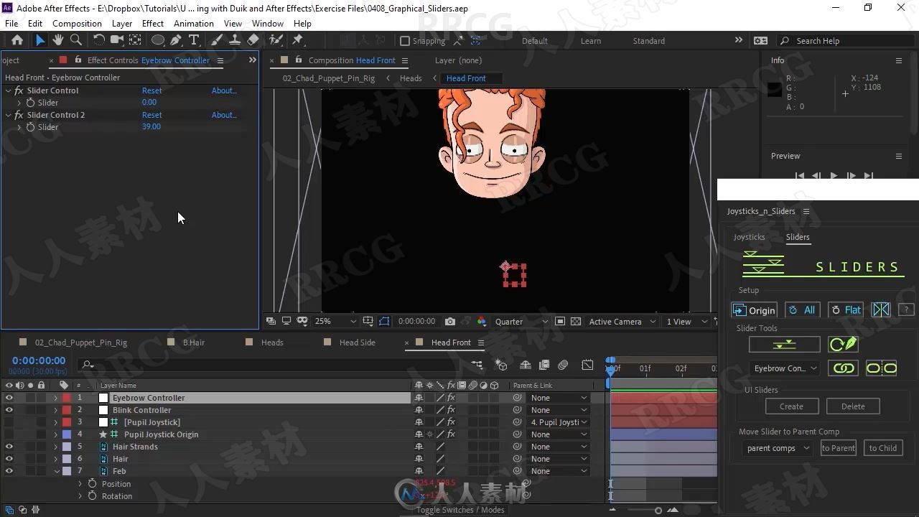
Task: Toggle the Position stopwatch on Feb layer
Action: (x=92, y=484)
